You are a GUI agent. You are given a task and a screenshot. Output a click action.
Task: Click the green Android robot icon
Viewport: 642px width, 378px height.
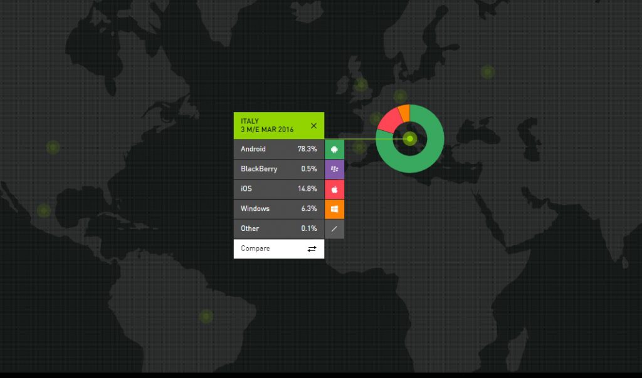tap(335, 149)
